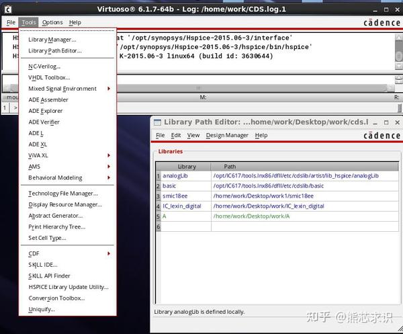This screenshot has width=403, height=334.
Task: Click the log window vertical scrollbar thumb
Action: pos(398,52)
